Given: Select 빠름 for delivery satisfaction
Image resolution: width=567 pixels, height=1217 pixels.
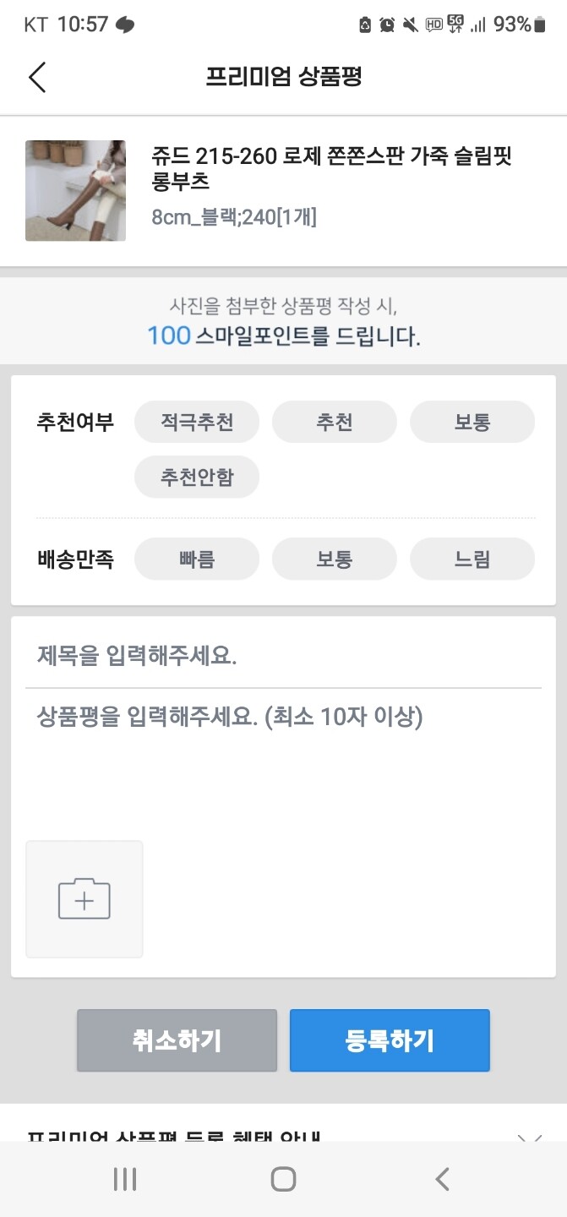Looking at the screenshot, I should click(x=196, y=559).
